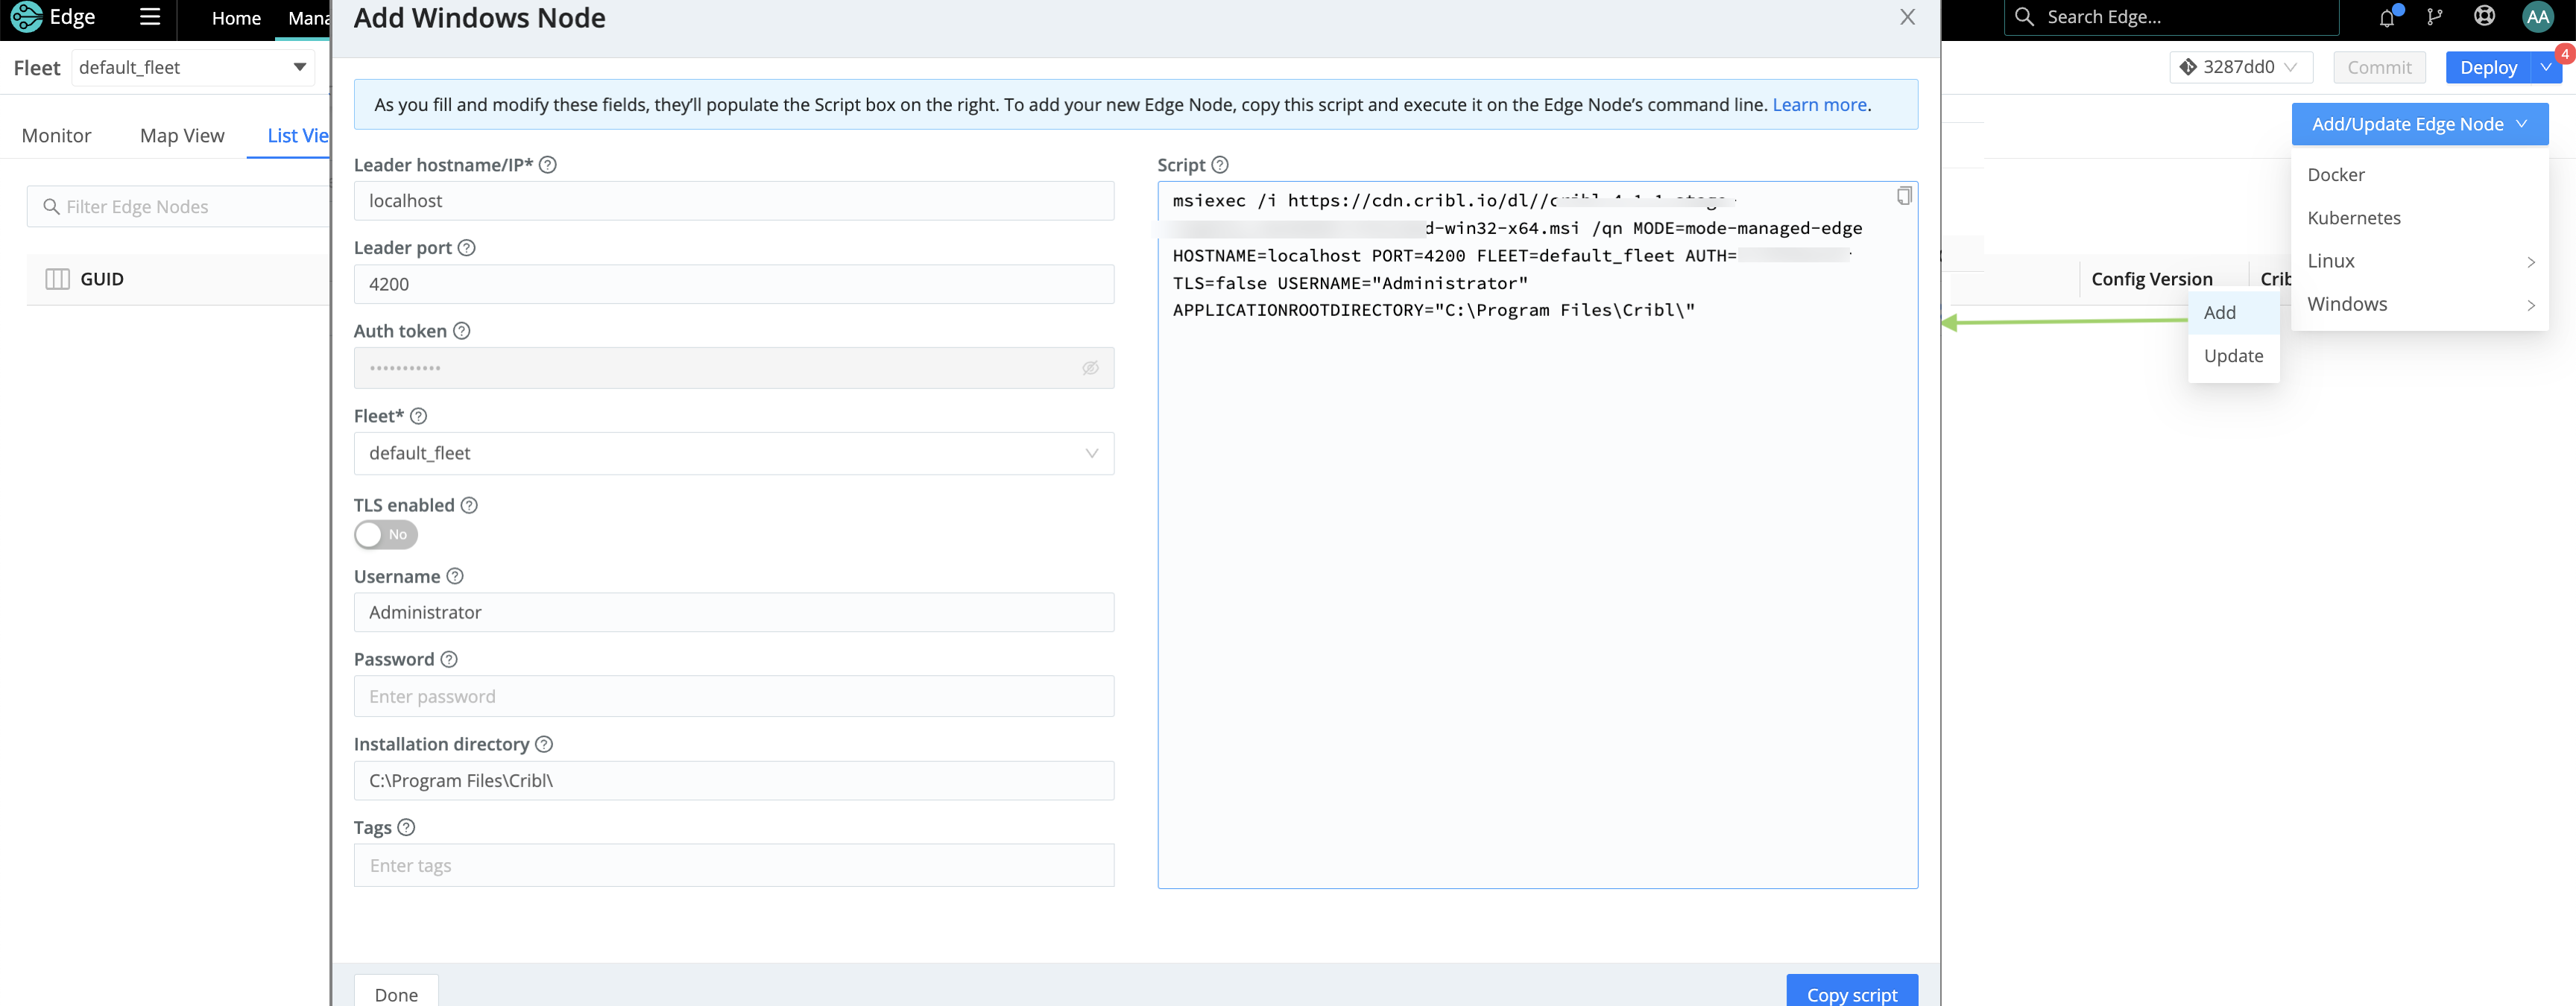This screenshot has width=2576, height=1006.
Task: Click the AA user avatar
Action: click(2537, 17)
